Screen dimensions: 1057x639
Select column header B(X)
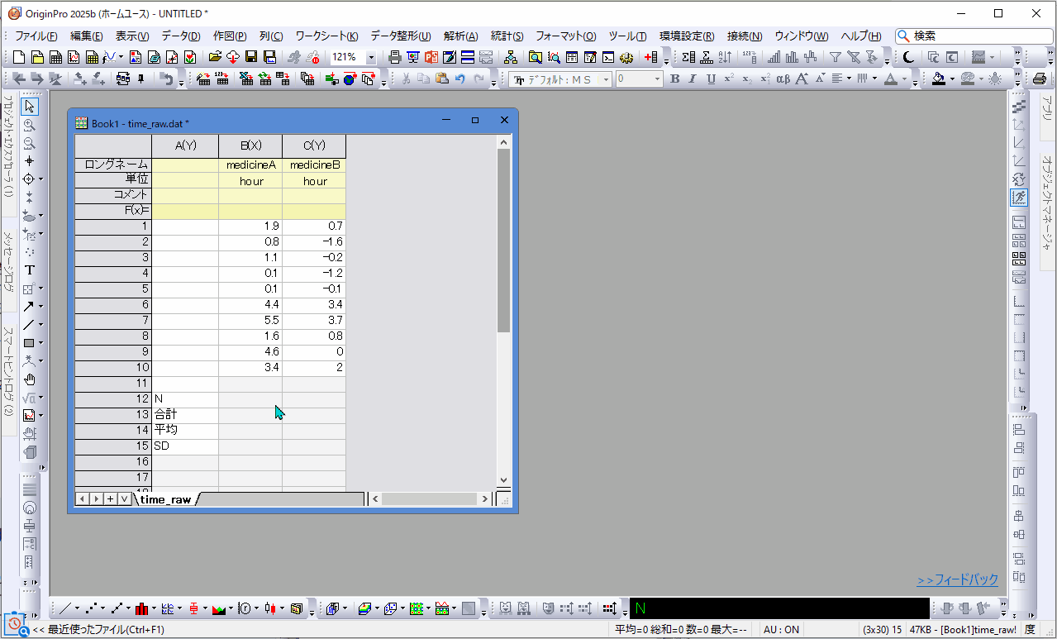click(x=250, y=145)
